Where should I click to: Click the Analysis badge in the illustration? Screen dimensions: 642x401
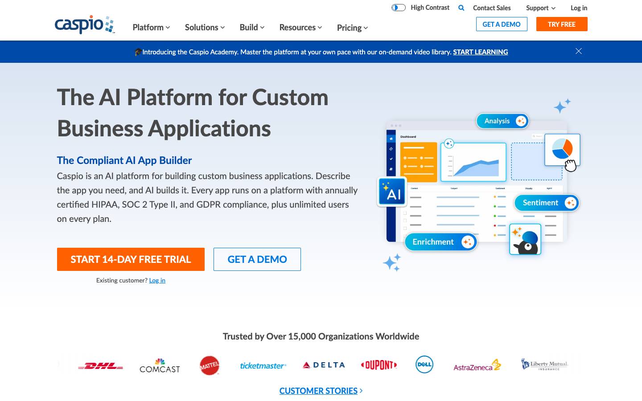[x=502, y=121]
